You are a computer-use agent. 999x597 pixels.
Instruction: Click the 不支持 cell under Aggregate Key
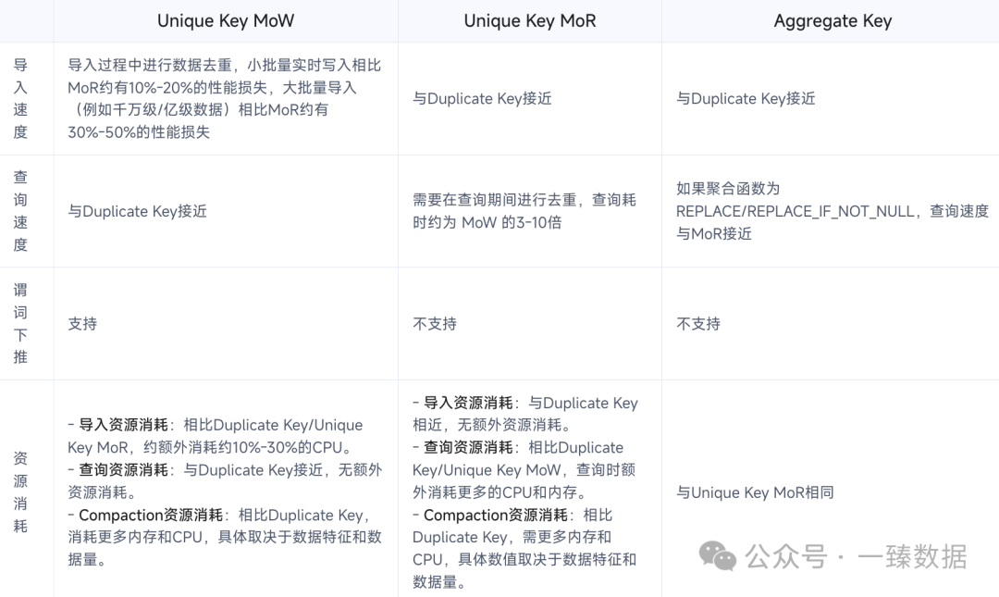click(x=698, y=323)
